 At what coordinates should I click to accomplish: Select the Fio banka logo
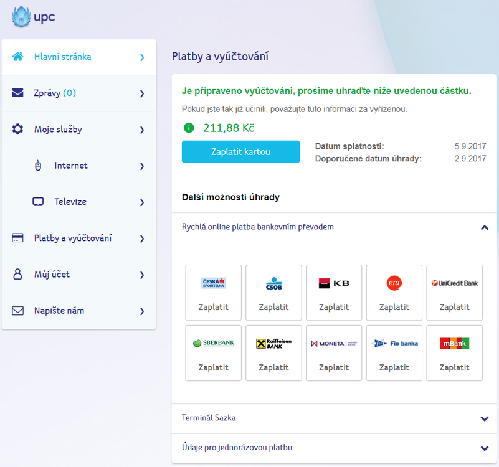(x=394, y=343)
